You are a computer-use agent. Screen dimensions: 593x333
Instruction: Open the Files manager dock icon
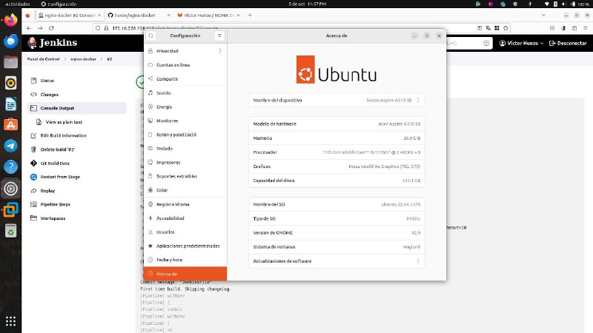[10, 62]
